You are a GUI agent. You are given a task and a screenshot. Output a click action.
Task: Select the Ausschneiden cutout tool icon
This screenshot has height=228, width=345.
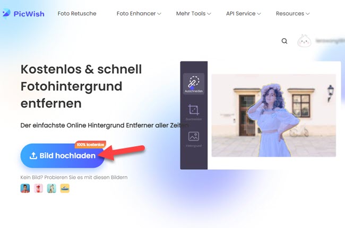pyautogui.click(x=194, y=84)
